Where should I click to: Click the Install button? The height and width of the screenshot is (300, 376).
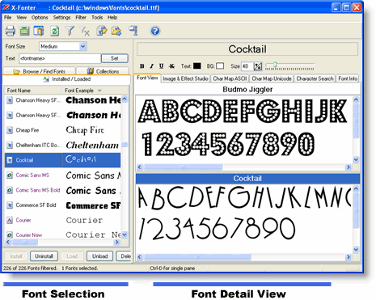tap(15, 256)
